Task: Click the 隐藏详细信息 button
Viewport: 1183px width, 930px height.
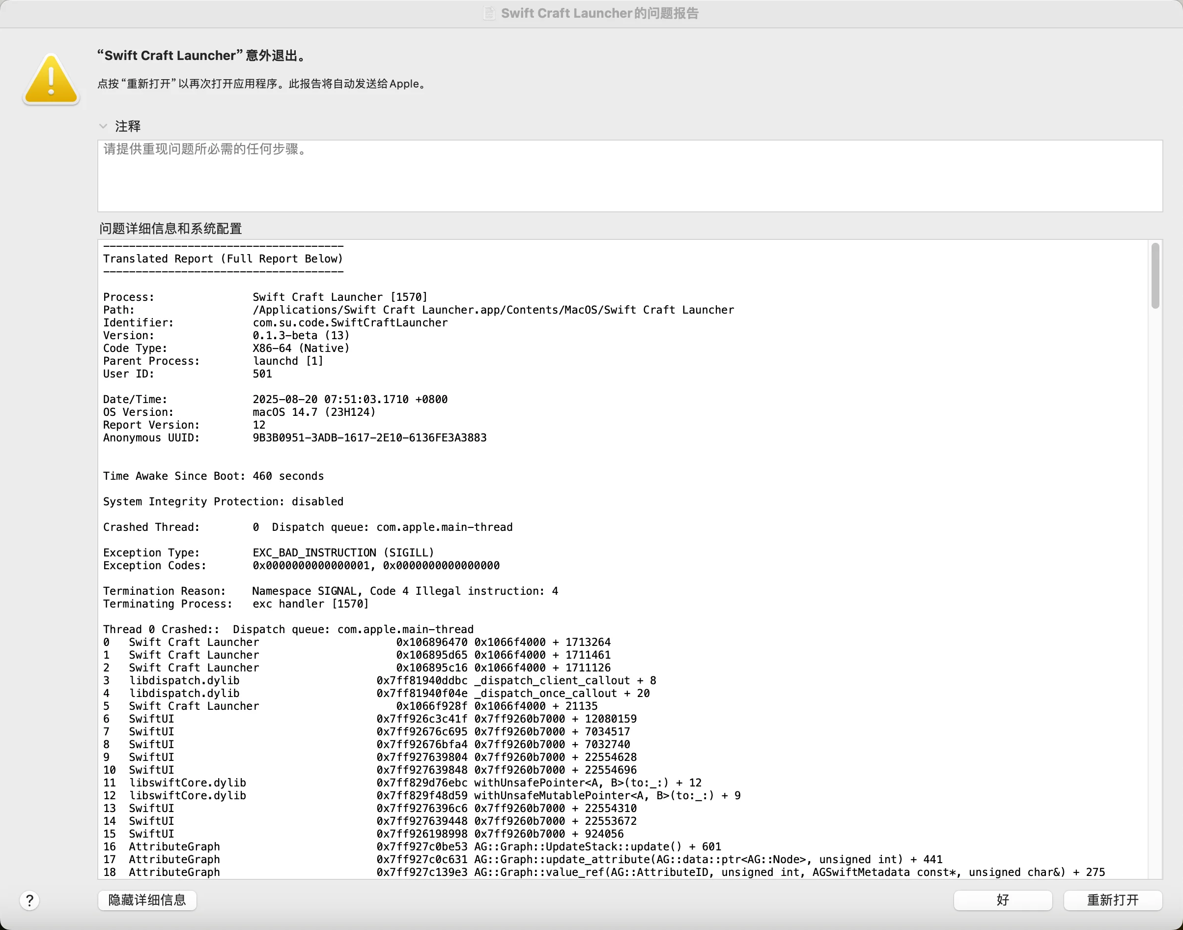Action: (147, 900)
